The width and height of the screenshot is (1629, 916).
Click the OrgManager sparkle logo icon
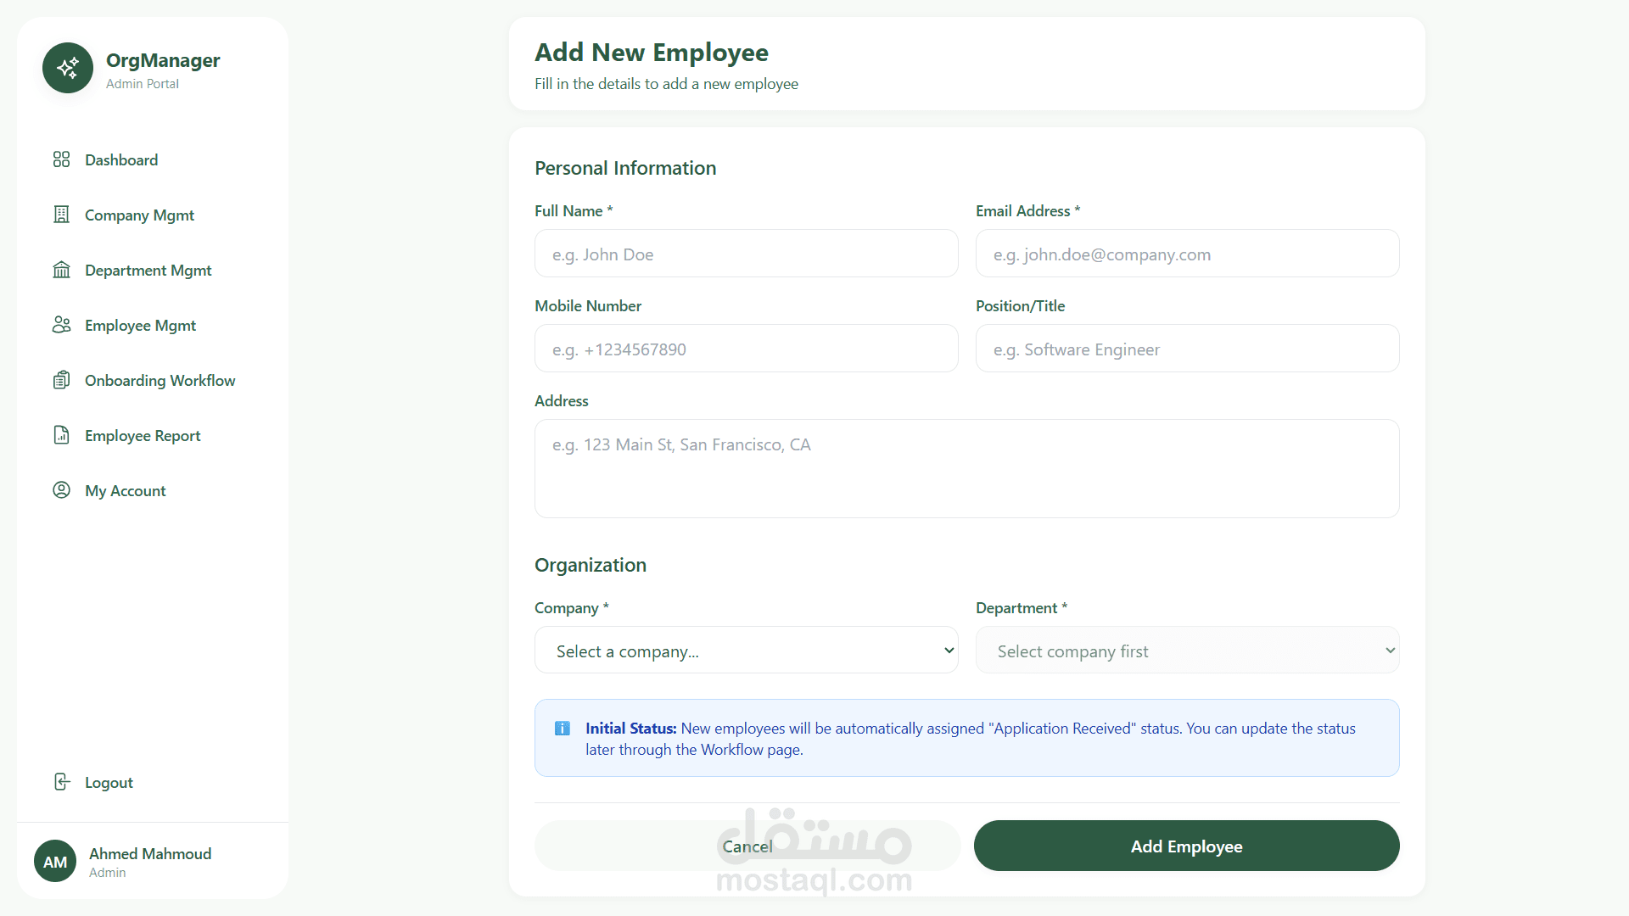click(x=68, y=68)
